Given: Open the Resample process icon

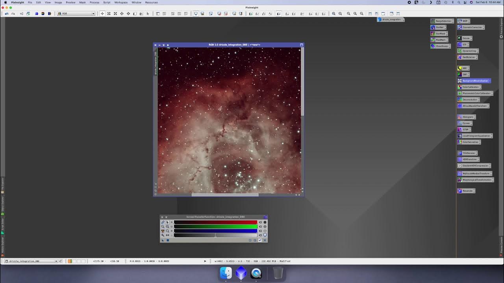Looking at the screenshot, I should (466, 191).
